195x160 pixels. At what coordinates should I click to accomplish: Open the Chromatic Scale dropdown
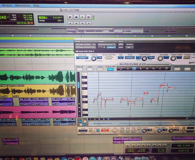(x=130, y=58)
